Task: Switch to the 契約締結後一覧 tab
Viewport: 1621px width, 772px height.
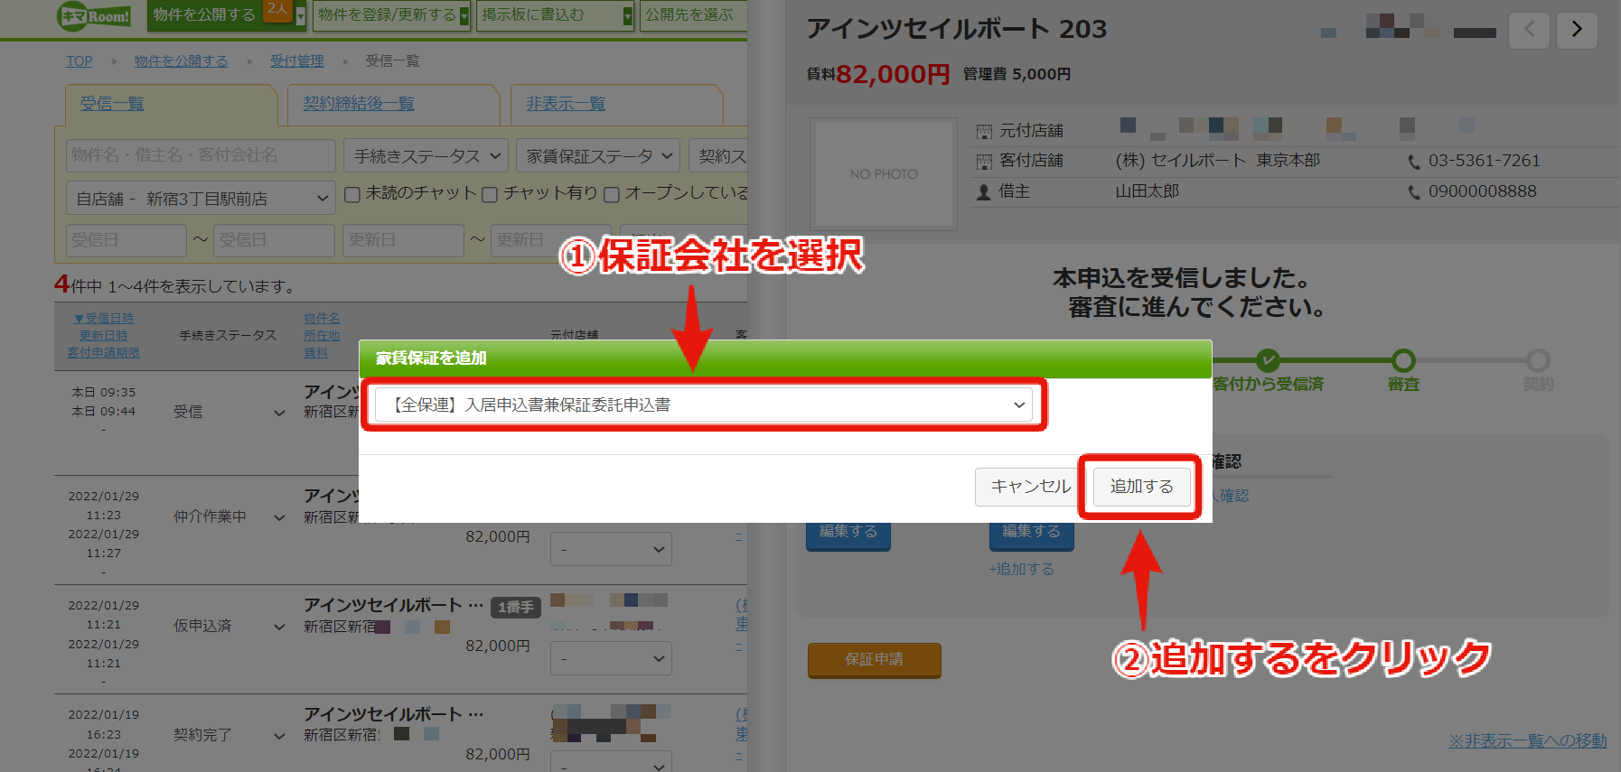Action: [359, 104]
